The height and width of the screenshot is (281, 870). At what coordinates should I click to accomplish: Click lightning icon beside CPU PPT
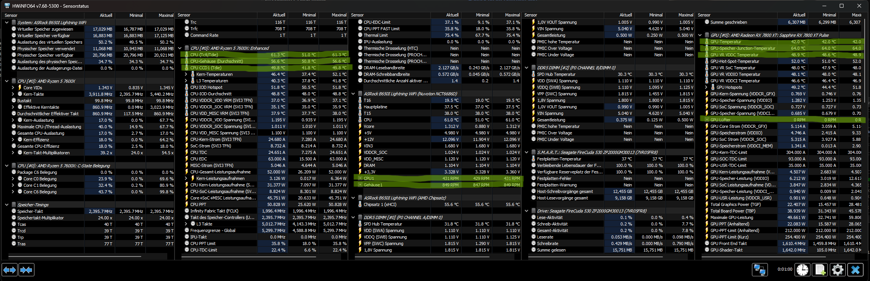pos(186,204)
